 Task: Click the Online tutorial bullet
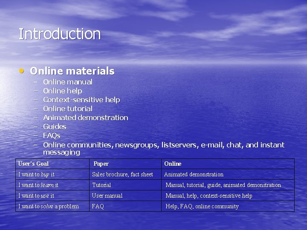tap(68, 109)
